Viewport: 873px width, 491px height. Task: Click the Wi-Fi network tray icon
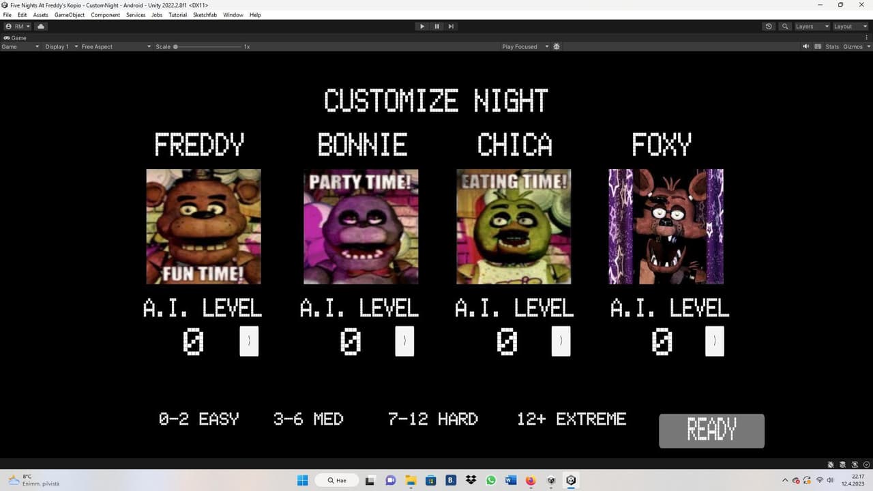tap(819, 480)
